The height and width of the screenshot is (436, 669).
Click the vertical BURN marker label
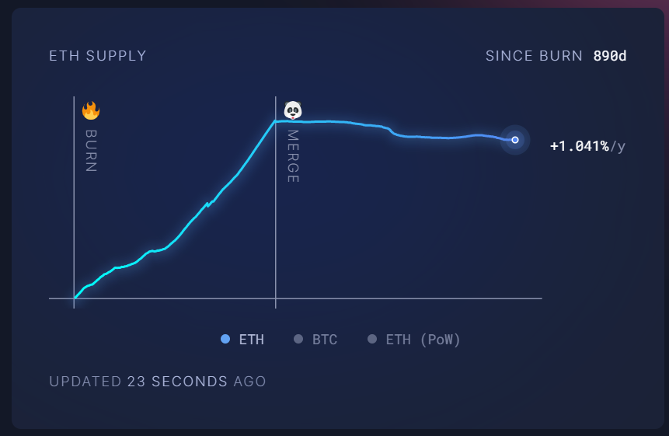91,151
